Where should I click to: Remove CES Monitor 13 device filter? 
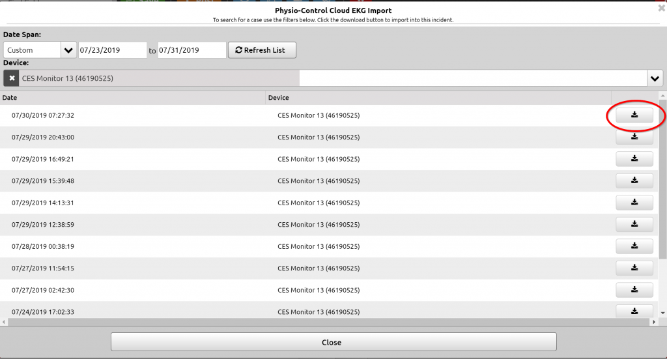[12, 78]
